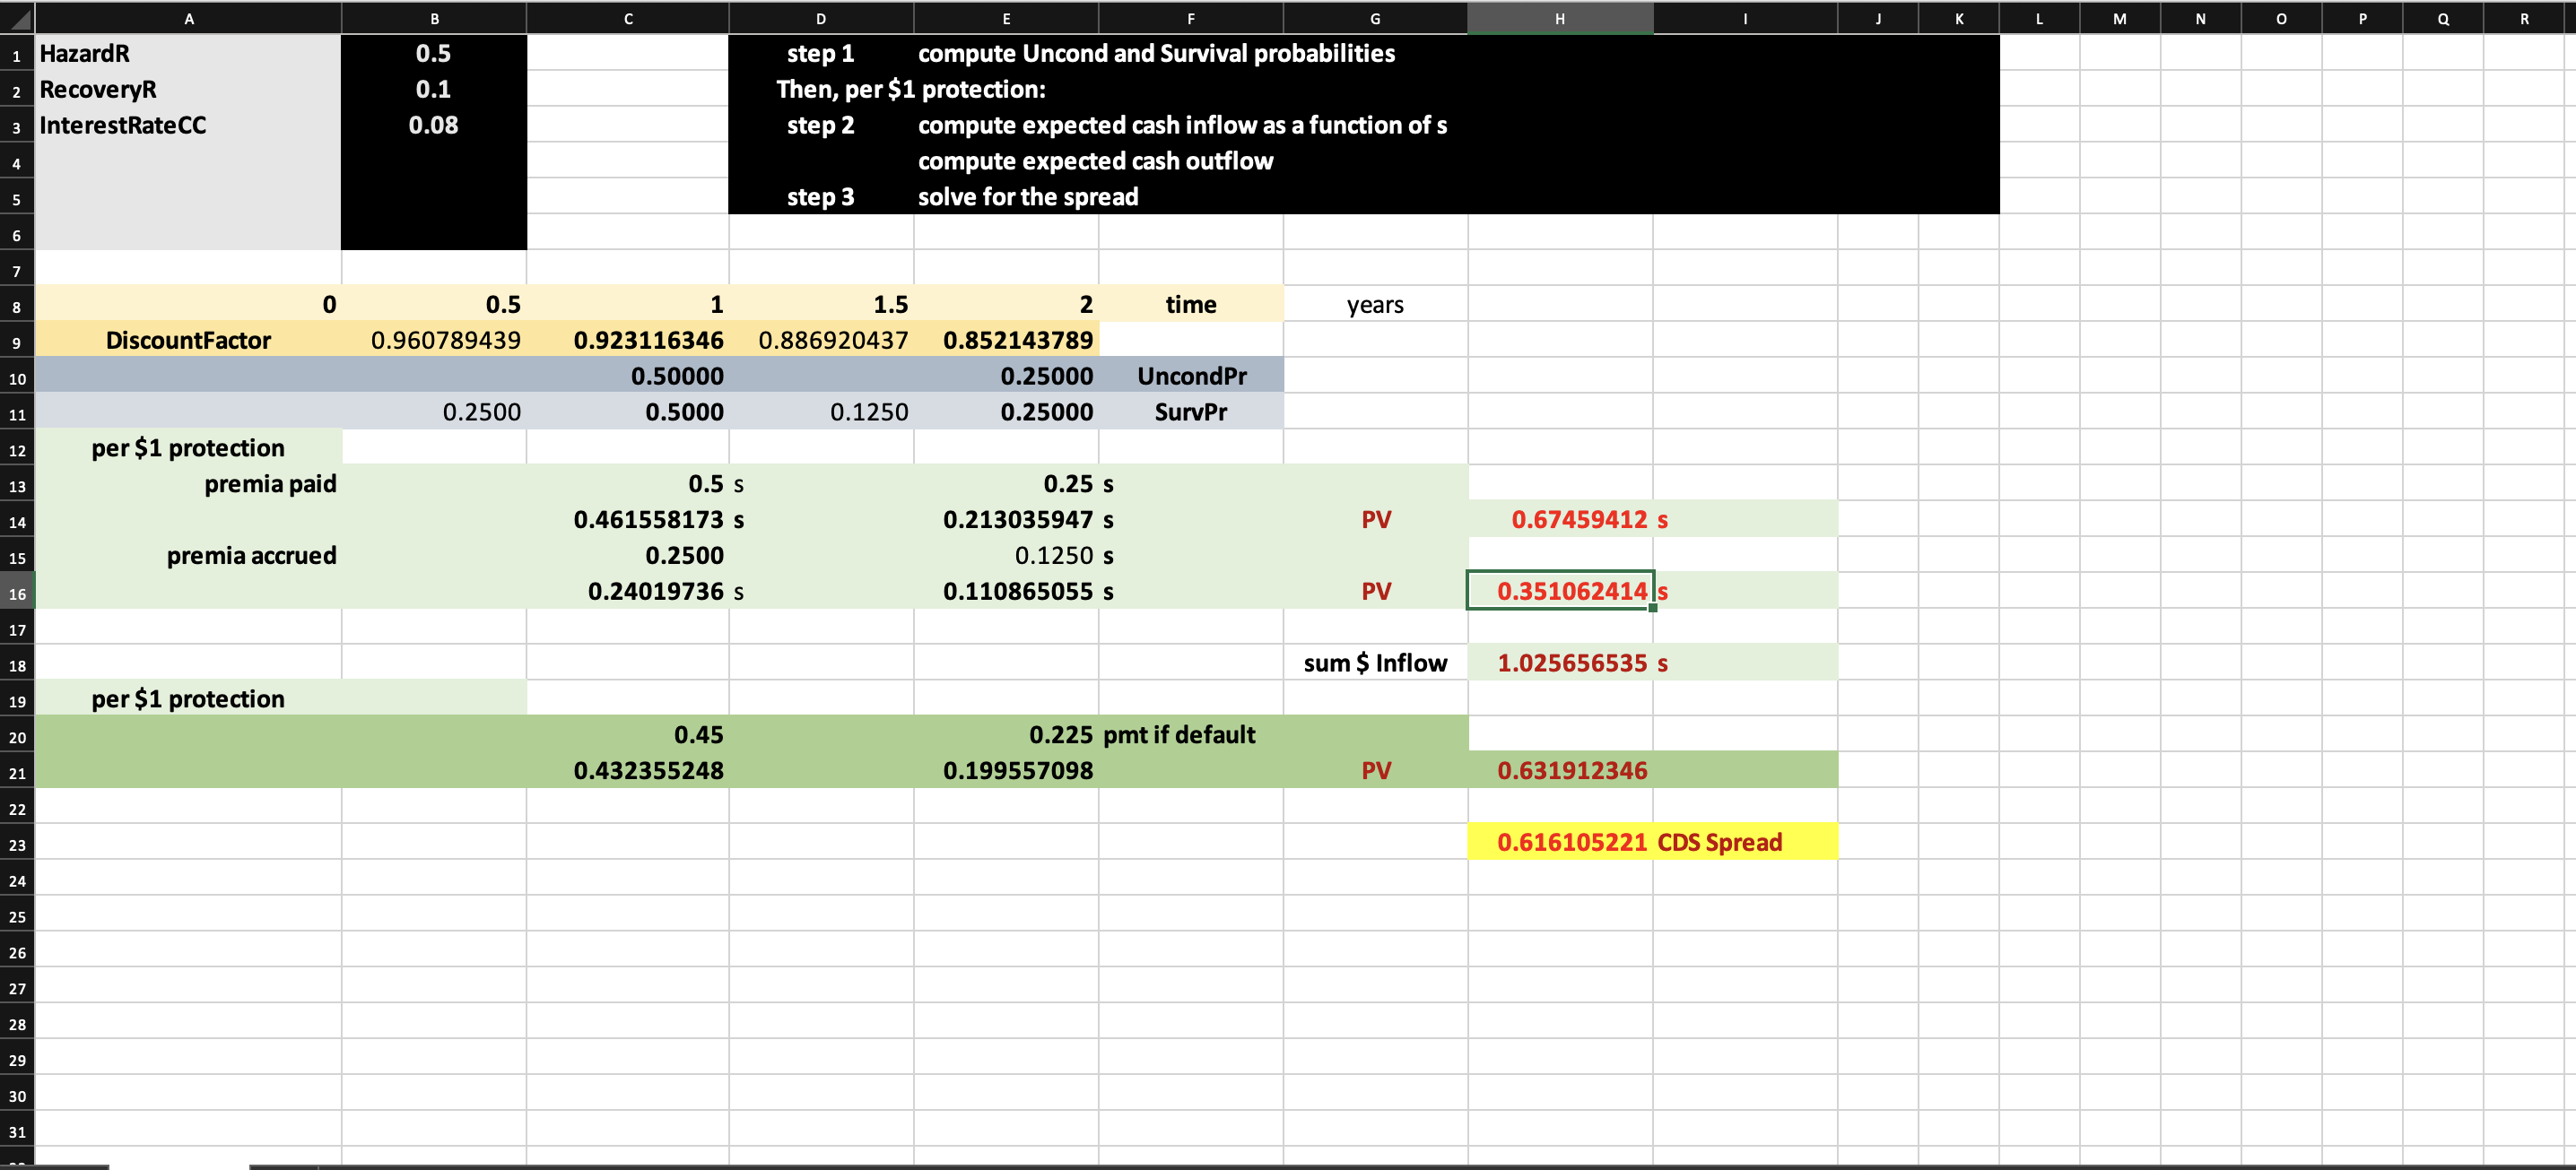Select the HazardR label cell
Image resolution: width=2576 pixels, height=1170 pixels.
188,53
